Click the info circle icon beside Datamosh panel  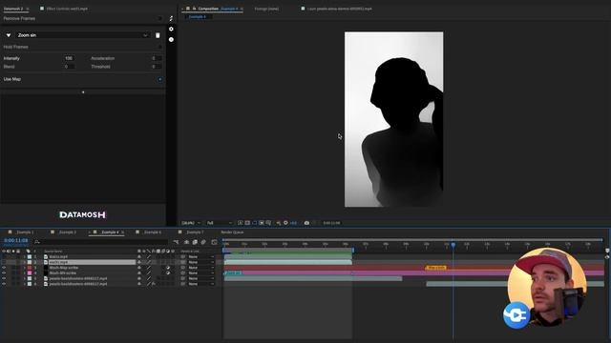pos(171,40)
